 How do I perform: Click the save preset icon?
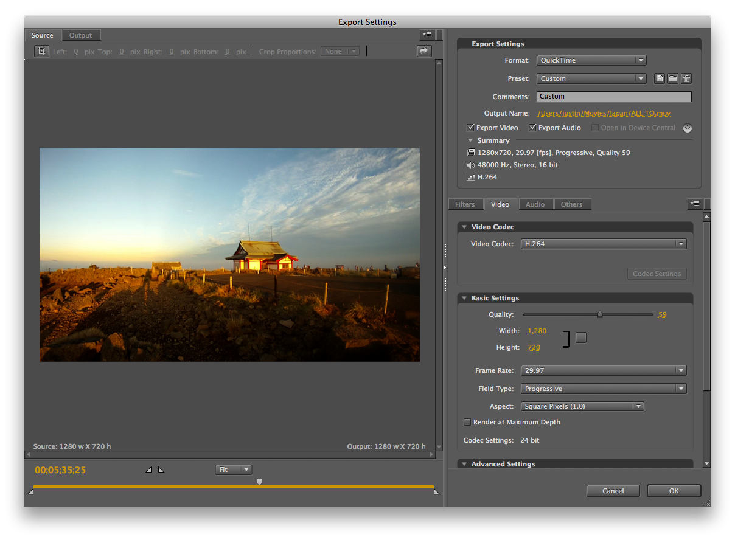[660, 78]
